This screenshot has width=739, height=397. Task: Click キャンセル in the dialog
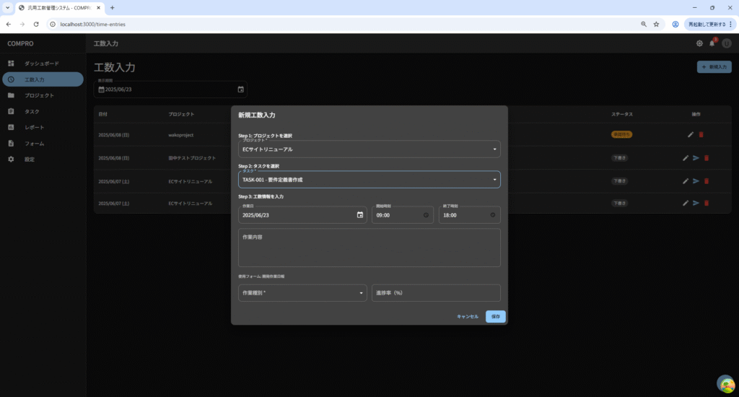point(468,316)
